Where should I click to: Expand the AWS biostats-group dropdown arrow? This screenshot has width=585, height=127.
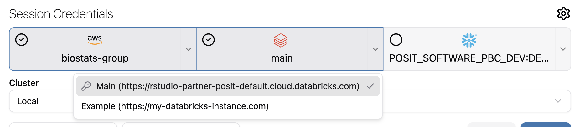(x=189, y=49)
